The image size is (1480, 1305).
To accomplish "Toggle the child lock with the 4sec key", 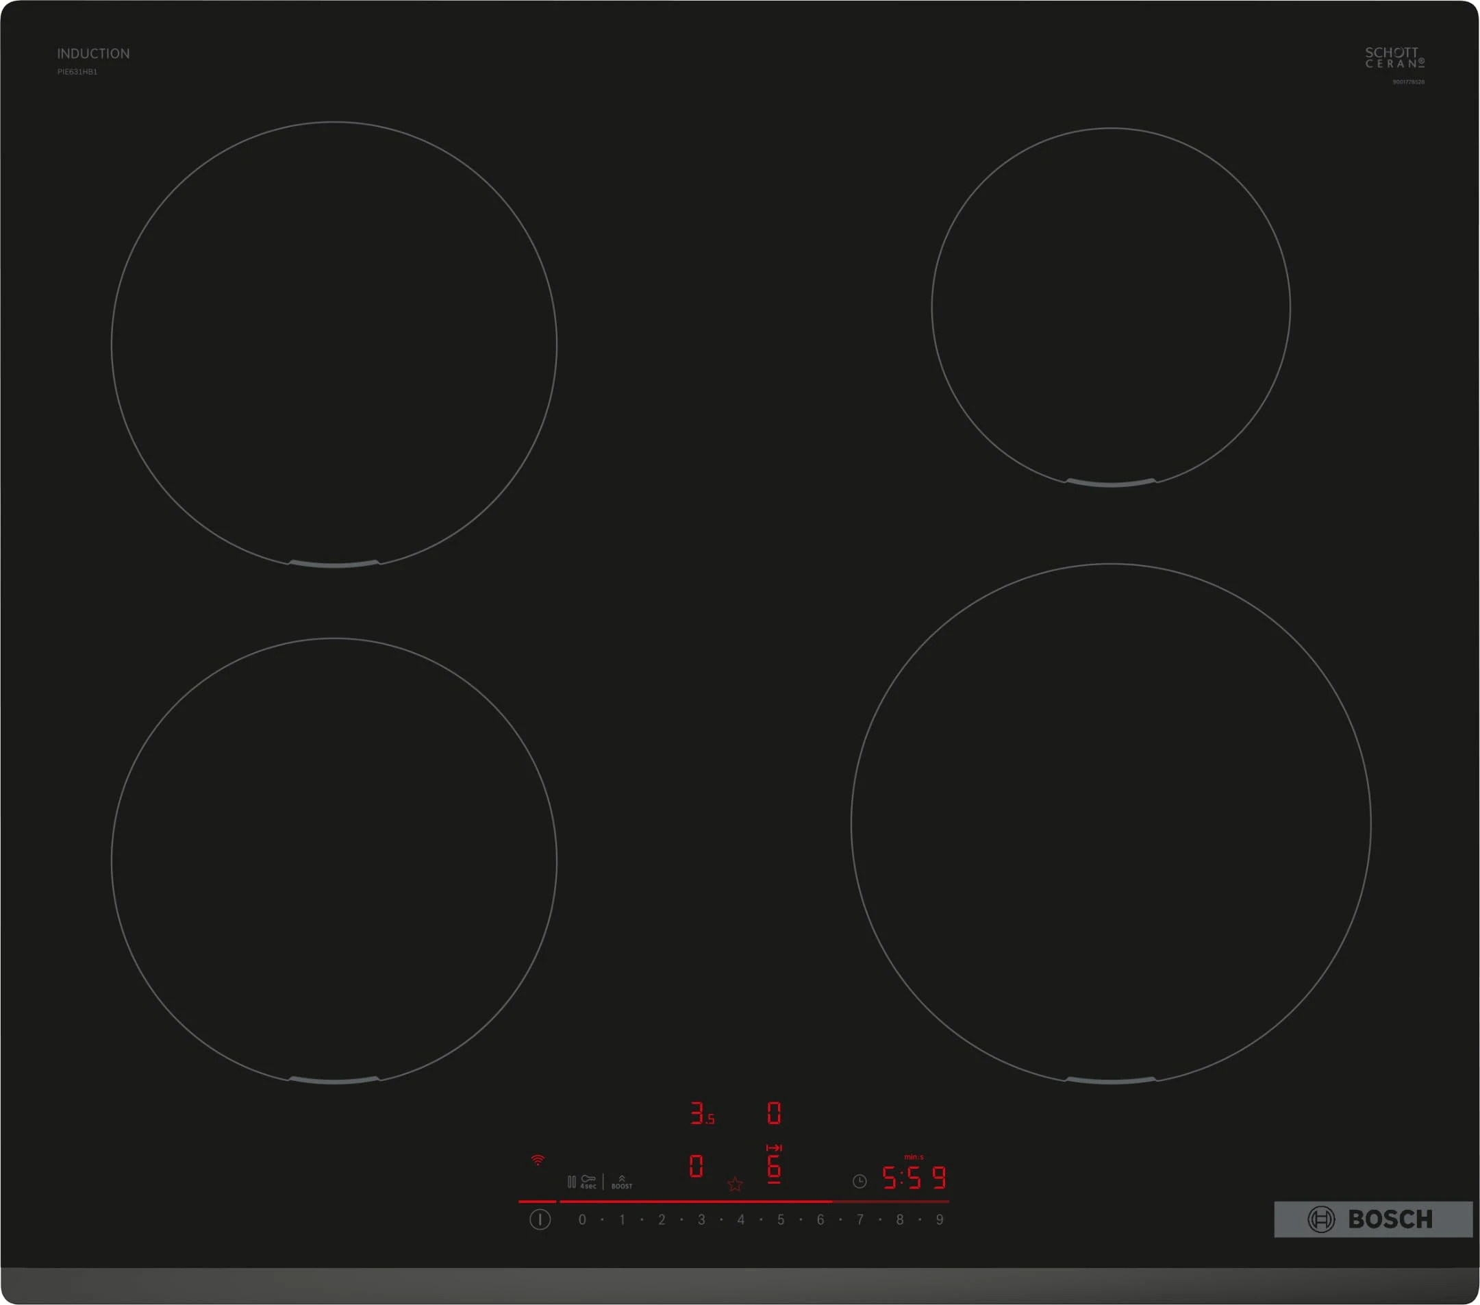I will [589, 1181].
